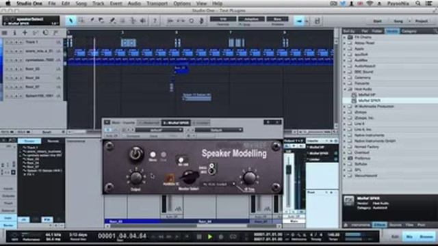This screenshot has height=246, width=438.
Task: Click the power knob on the Speaker Modelling plugin
Action: pyautogui.click(x=136, y=154)
